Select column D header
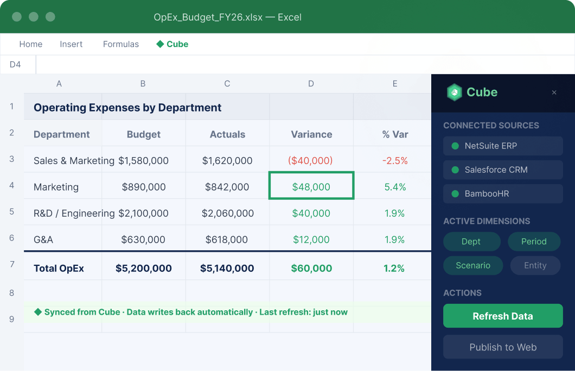 pyautogui.click(x=311, y=83)
